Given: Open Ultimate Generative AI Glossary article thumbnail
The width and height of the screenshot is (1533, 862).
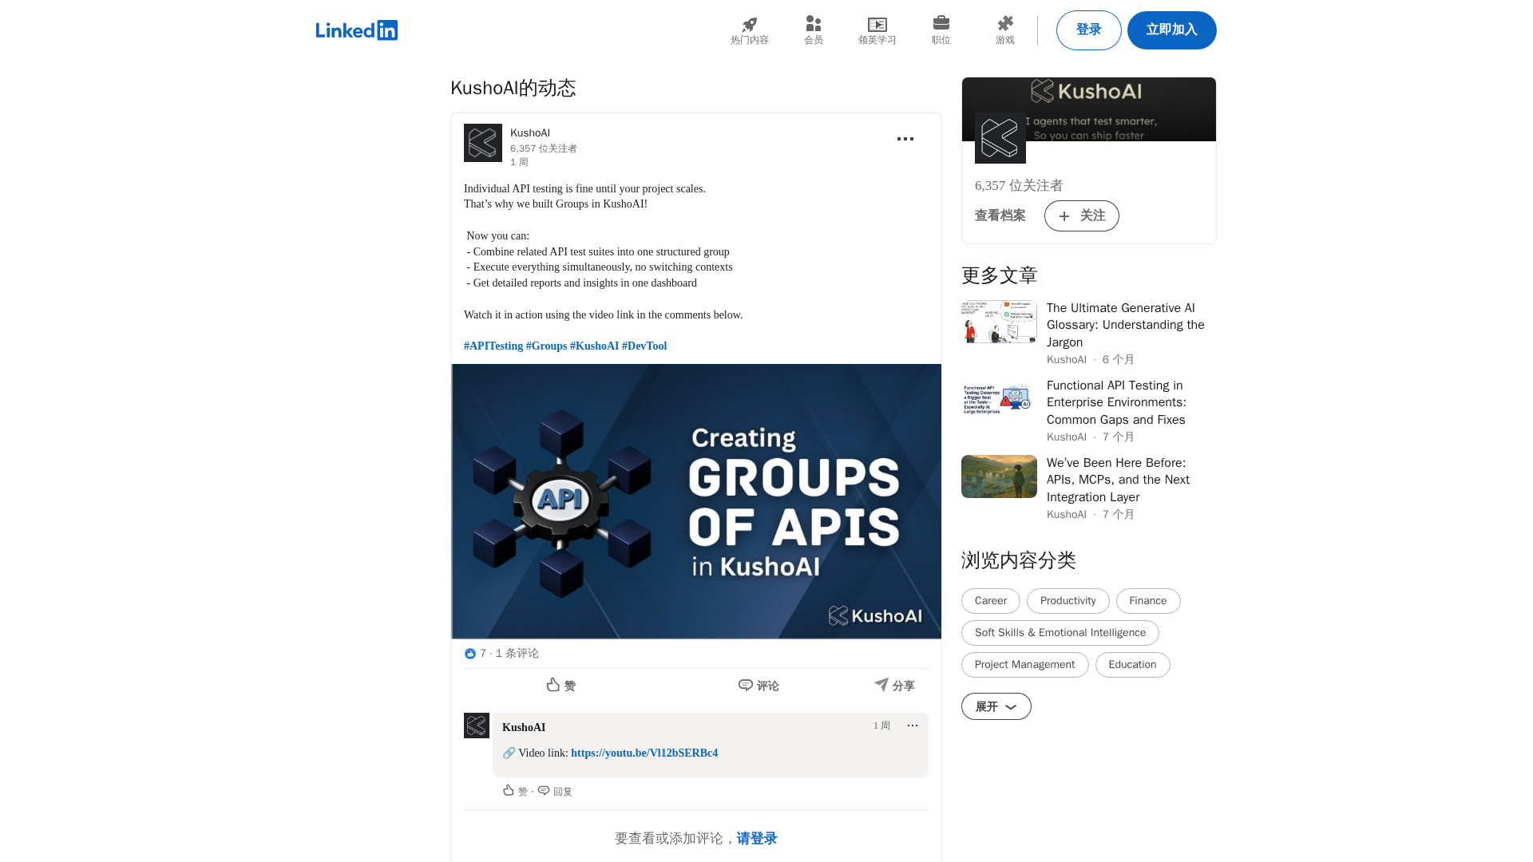Looking at the screenshot, I should pos(999,322).
